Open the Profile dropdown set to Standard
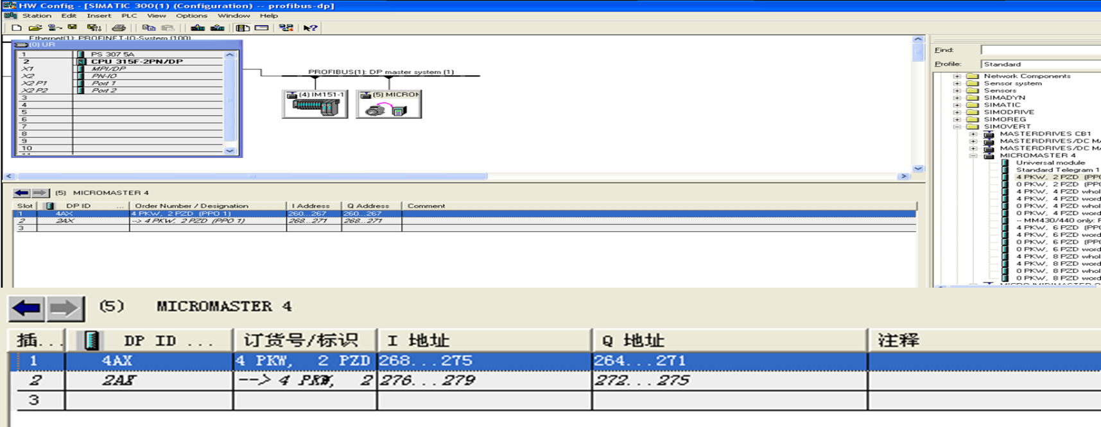Screen dimensions: 1101x427 [x=1041, y=64]
